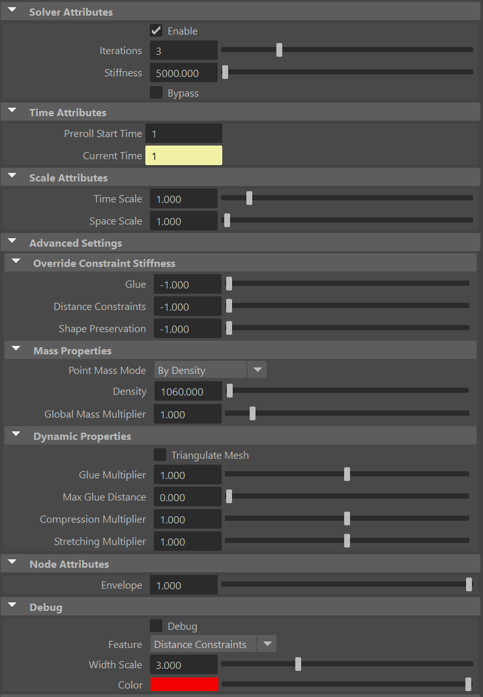Click the Width Scale slider handle
The image size is (483, 697).
tap(299, 664)
